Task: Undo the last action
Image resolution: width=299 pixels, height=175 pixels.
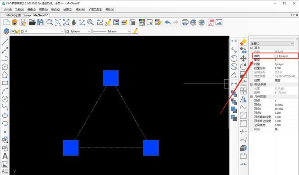Action: click(168, 22)
